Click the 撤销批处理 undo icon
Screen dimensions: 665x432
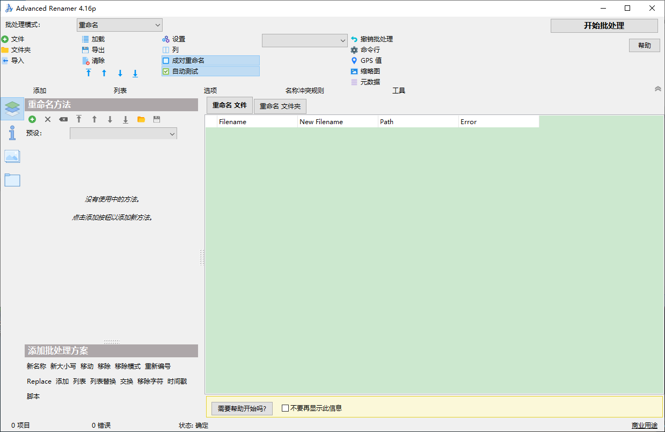click(x=354, y=39)
